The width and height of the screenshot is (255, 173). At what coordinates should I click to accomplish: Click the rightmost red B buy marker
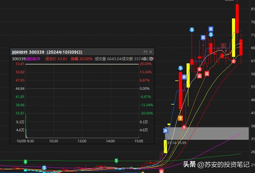(233, 61)
